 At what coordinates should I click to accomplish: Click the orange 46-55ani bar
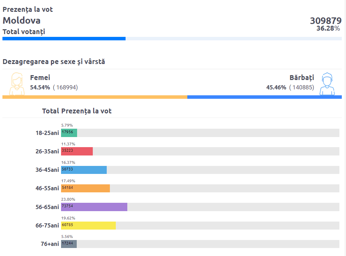click(85, 188)
